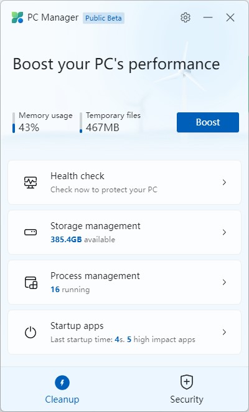Expand Storage management with its chevron

click(x=224, y=232)
